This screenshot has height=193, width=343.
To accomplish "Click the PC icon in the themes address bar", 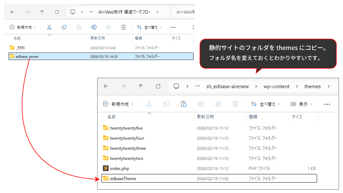I will tap(176, 86).
